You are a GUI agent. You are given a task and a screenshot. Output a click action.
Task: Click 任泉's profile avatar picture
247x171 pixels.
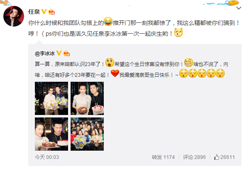tap(14, 16)
